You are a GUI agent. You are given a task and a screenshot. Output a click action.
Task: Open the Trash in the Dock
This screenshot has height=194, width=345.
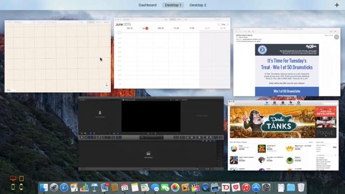301,188
